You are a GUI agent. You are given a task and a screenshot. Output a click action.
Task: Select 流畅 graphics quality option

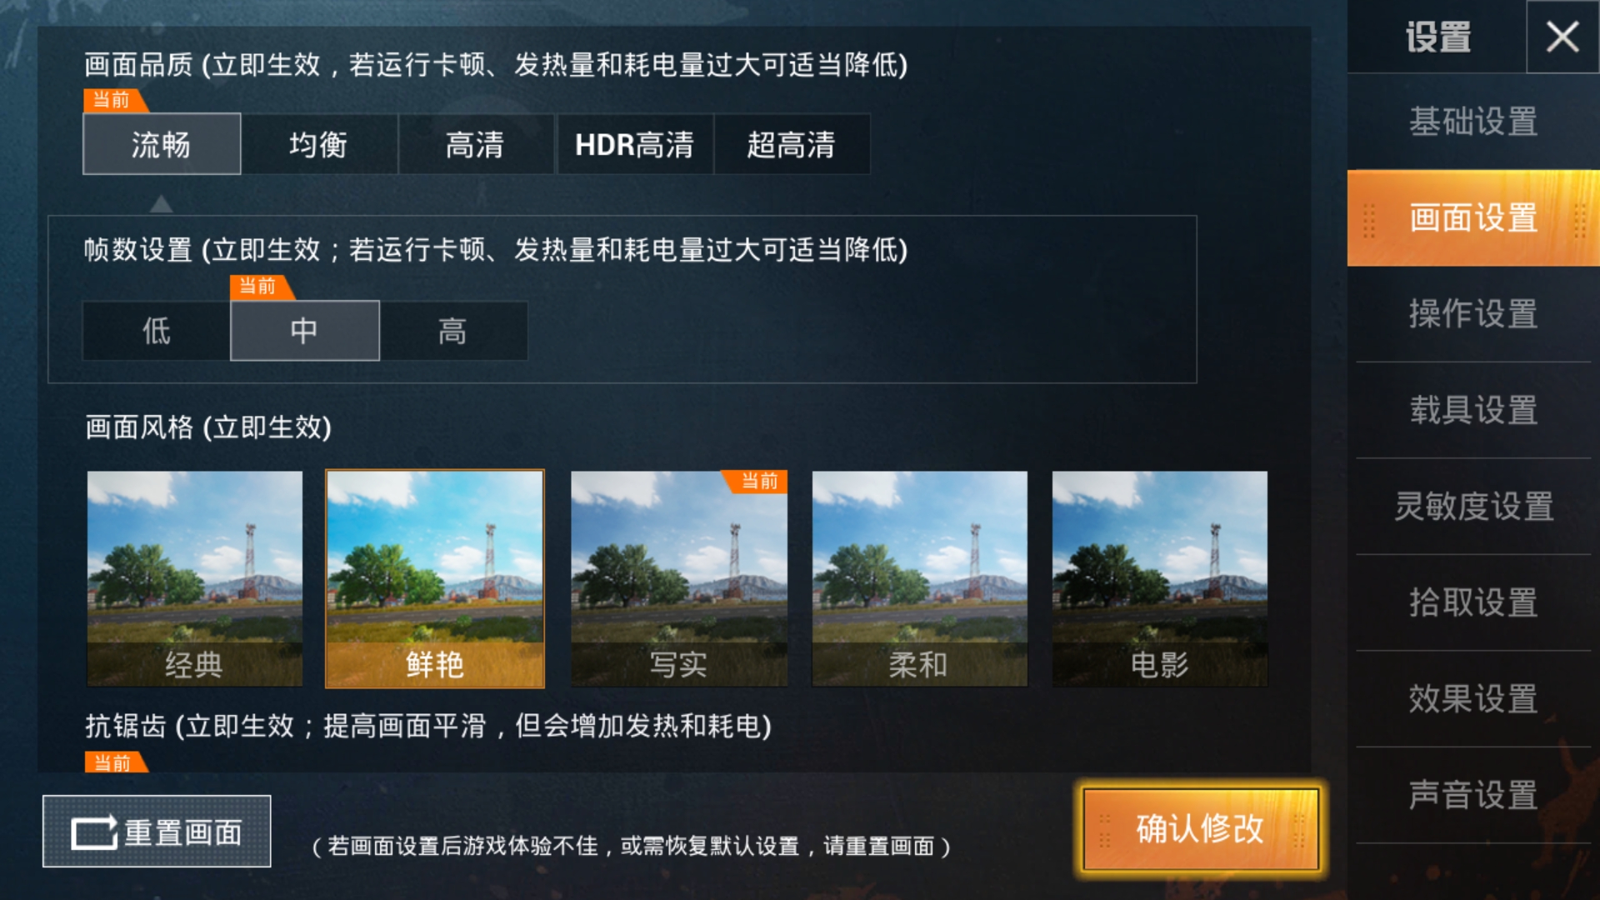pyautogui.click(x=162, y=144)
